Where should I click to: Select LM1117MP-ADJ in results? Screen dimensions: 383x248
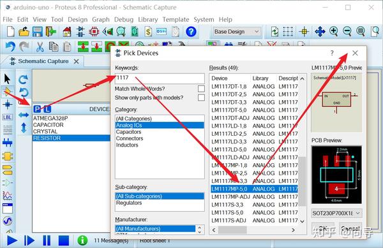(254, 197)
